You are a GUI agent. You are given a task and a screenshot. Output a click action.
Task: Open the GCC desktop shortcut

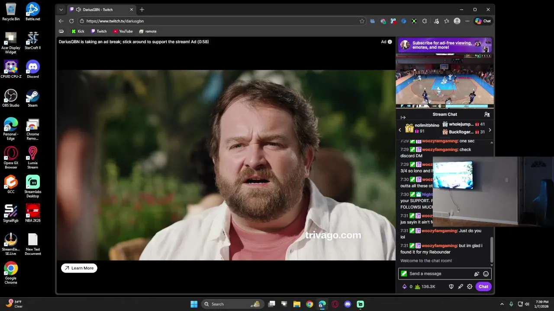click(x=11, y=184)
